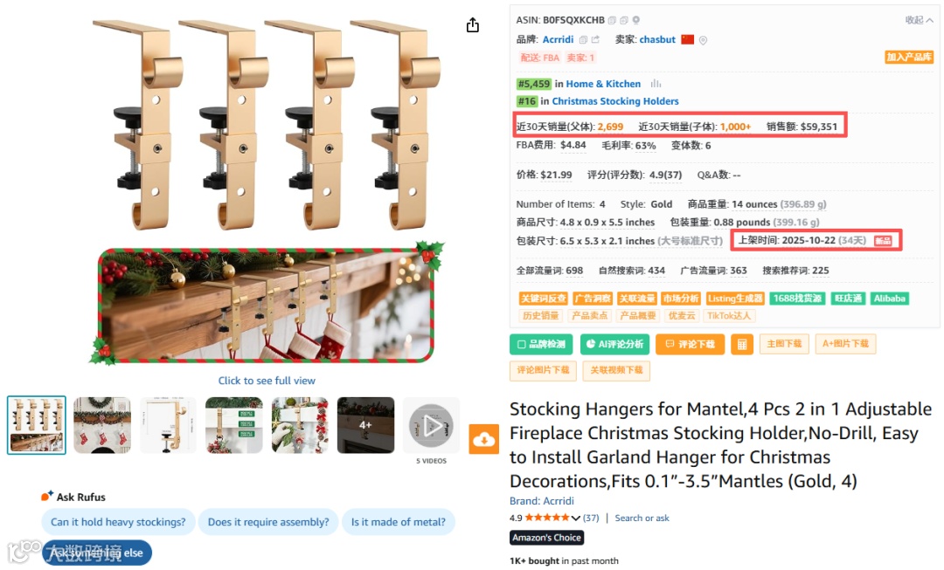Screen dimensions: 944x570
Task: Click the 'Can it hold heavy stockings?' suggestion
Action: click(118, 522)
